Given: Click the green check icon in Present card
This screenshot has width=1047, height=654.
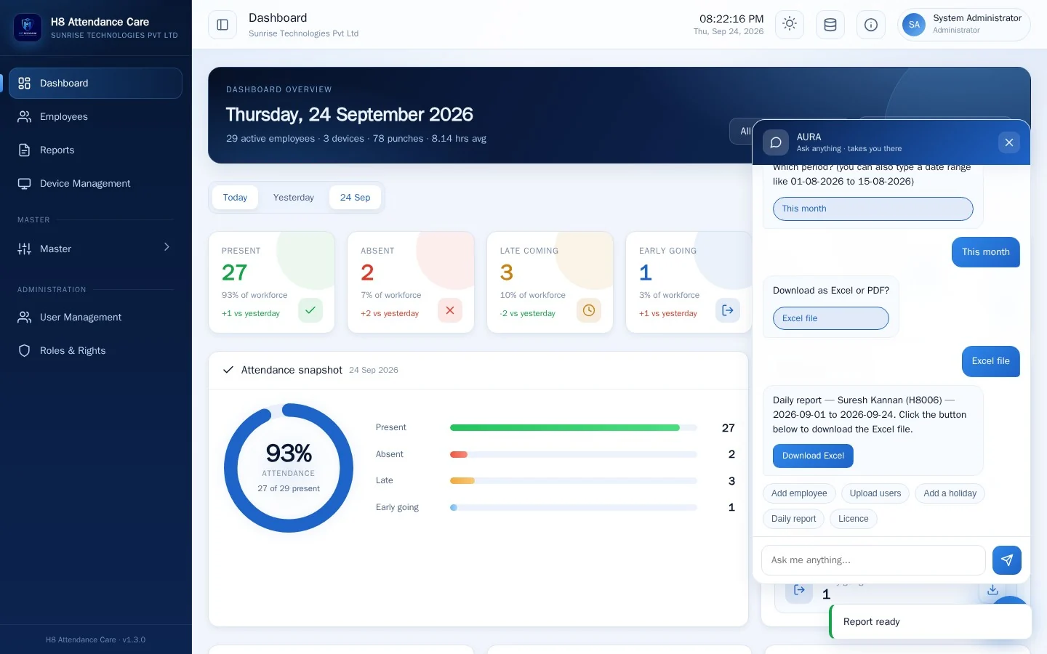Looking at the screenshot, I should click(x=310, y=310).
